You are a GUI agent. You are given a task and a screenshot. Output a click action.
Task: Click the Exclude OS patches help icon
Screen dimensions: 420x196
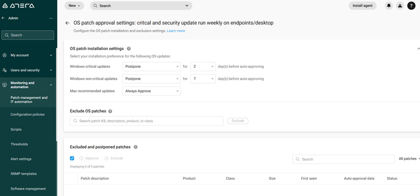(110, 111)
